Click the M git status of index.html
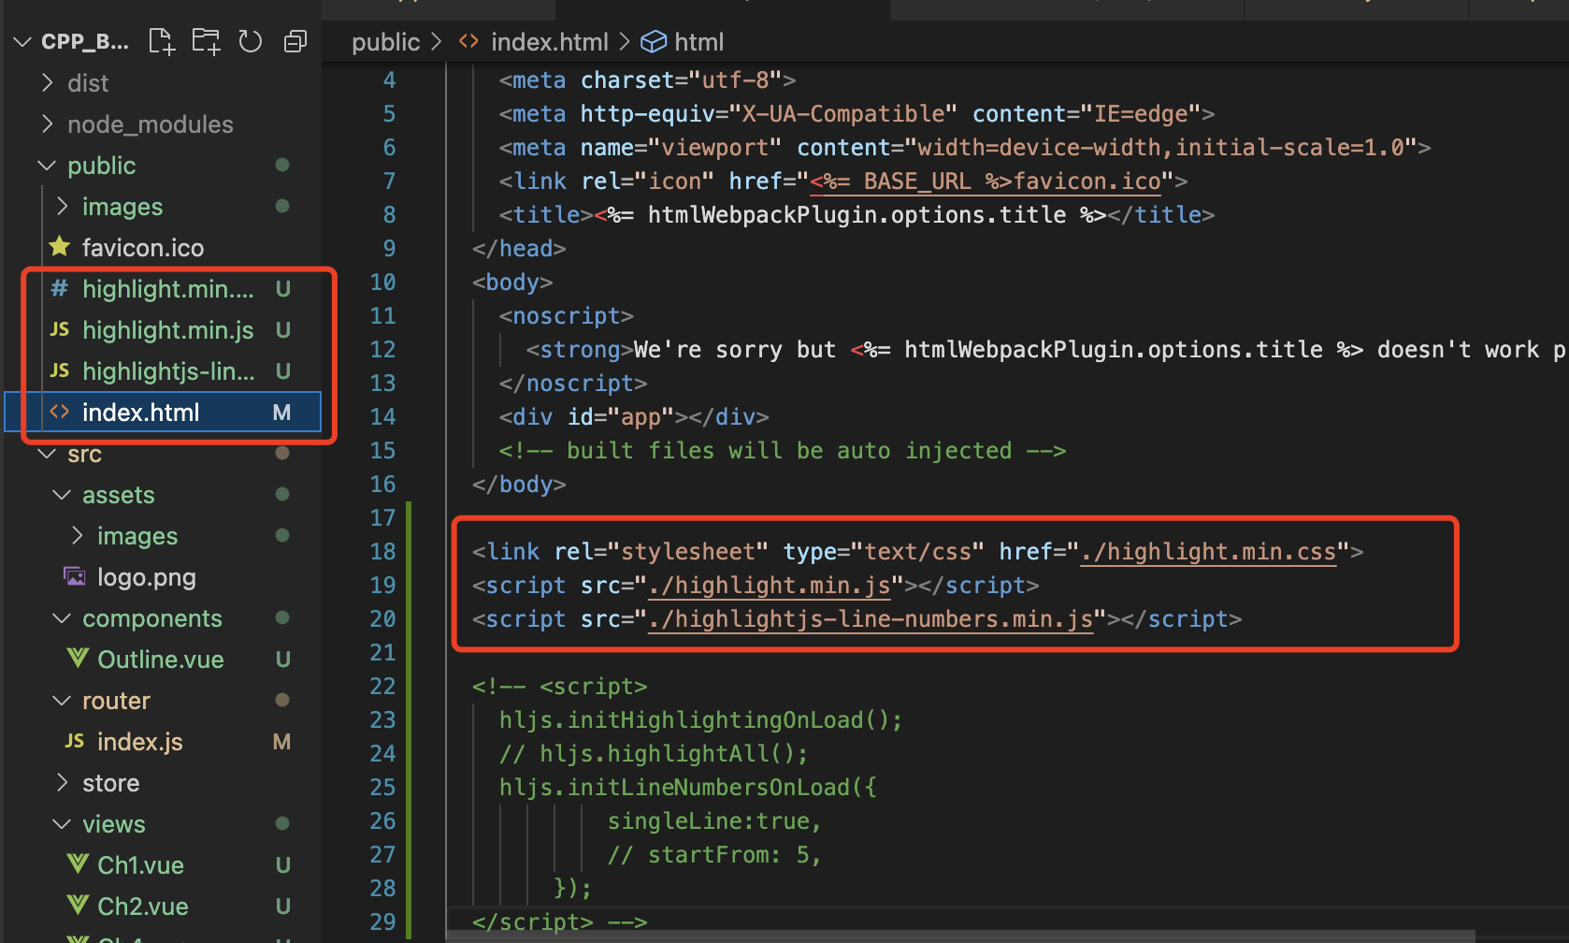The height and width of the screenshot is (943, 1569). point(281,413)
